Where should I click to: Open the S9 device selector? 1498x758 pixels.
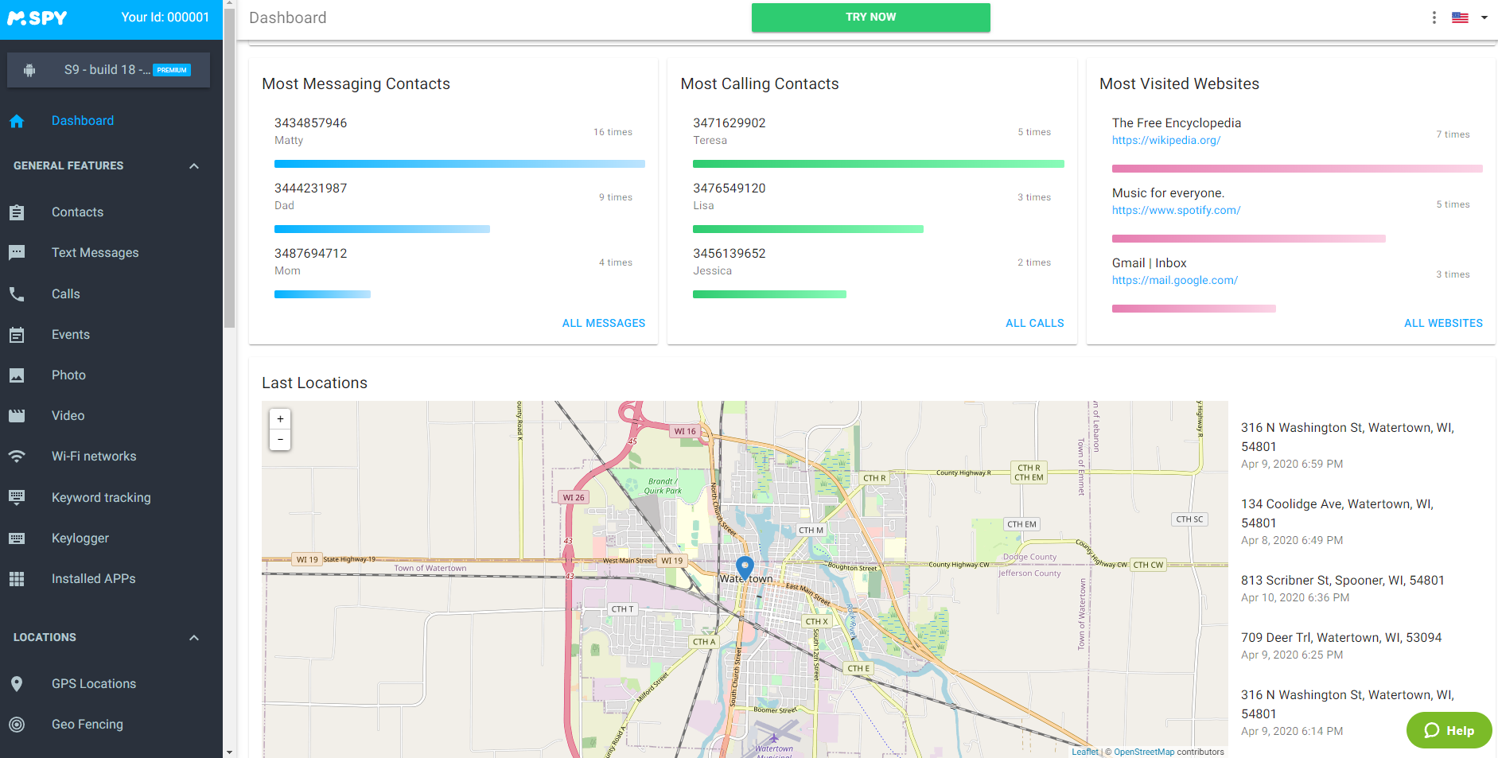click(x=109, y=70)
